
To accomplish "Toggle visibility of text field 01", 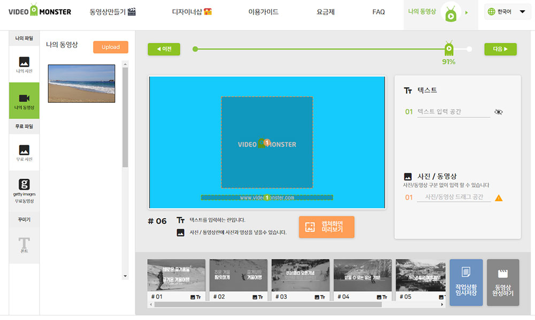I will (x=499, y=112).
